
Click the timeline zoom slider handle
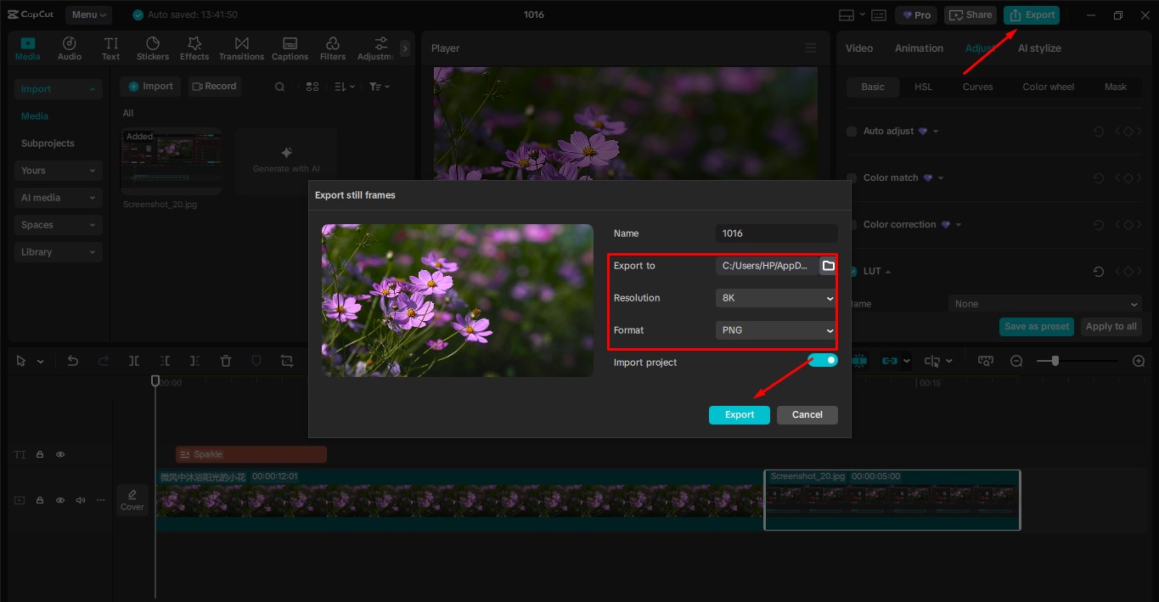point(1055,361)
